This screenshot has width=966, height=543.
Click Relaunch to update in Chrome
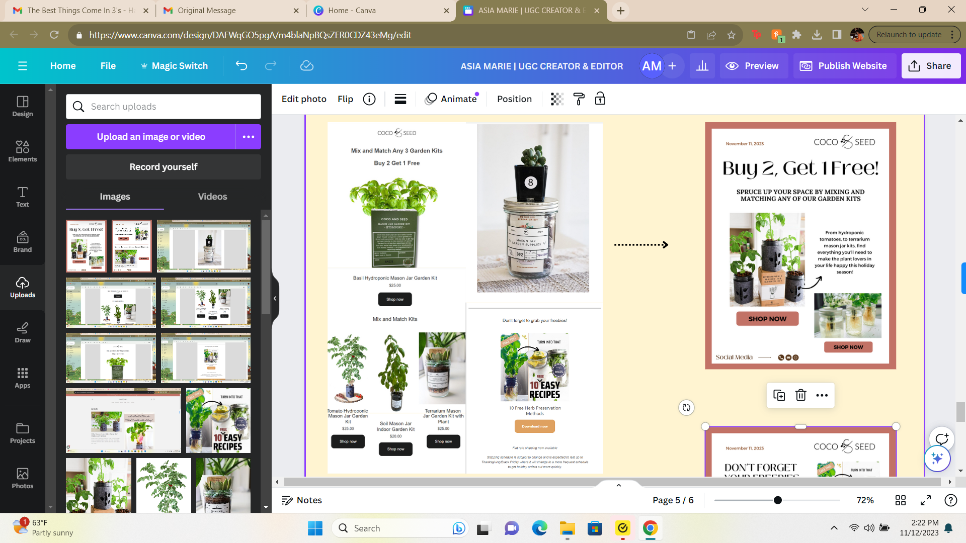(915, 35)
